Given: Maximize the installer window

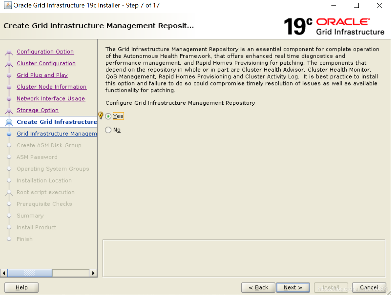Looking at the screenshot, I should (356, 6).
